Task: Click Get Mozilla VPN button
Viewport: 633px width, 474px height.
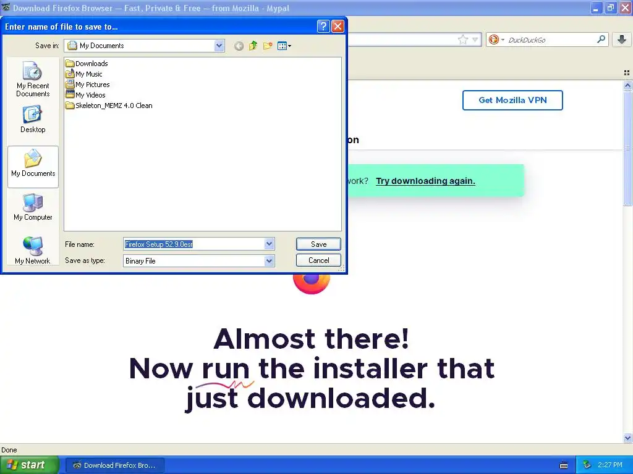Action: coord(512,100)
